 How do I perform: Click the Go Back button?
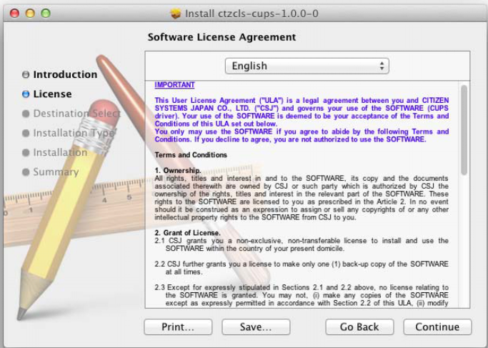359,327
